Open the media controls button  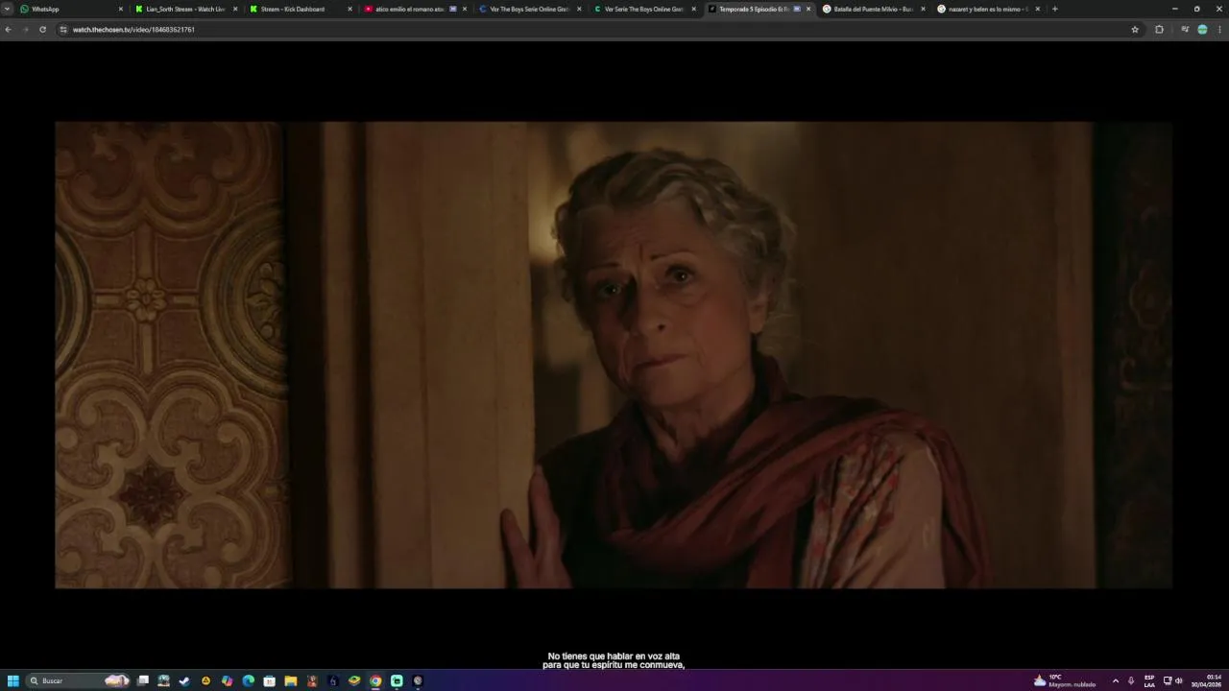pyautogui.click(x=1185, y=30)
